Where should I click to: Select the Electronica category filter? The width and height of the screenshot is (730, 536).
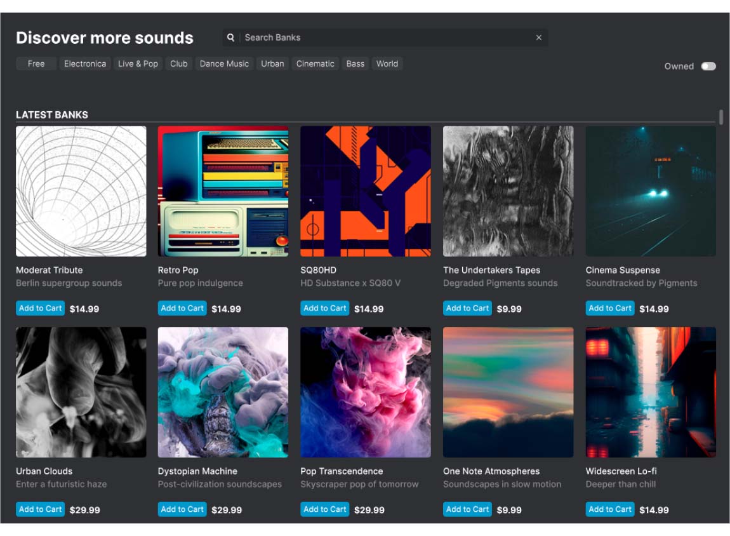85,64
